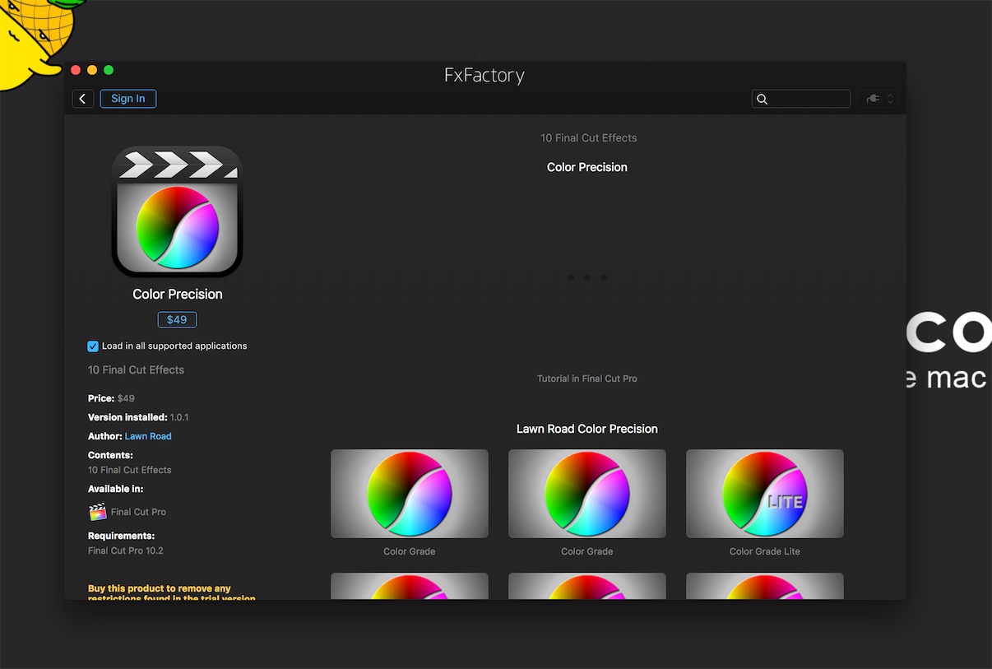Click the Final Cut Pro 10.2 requirement text

(126, 551)
